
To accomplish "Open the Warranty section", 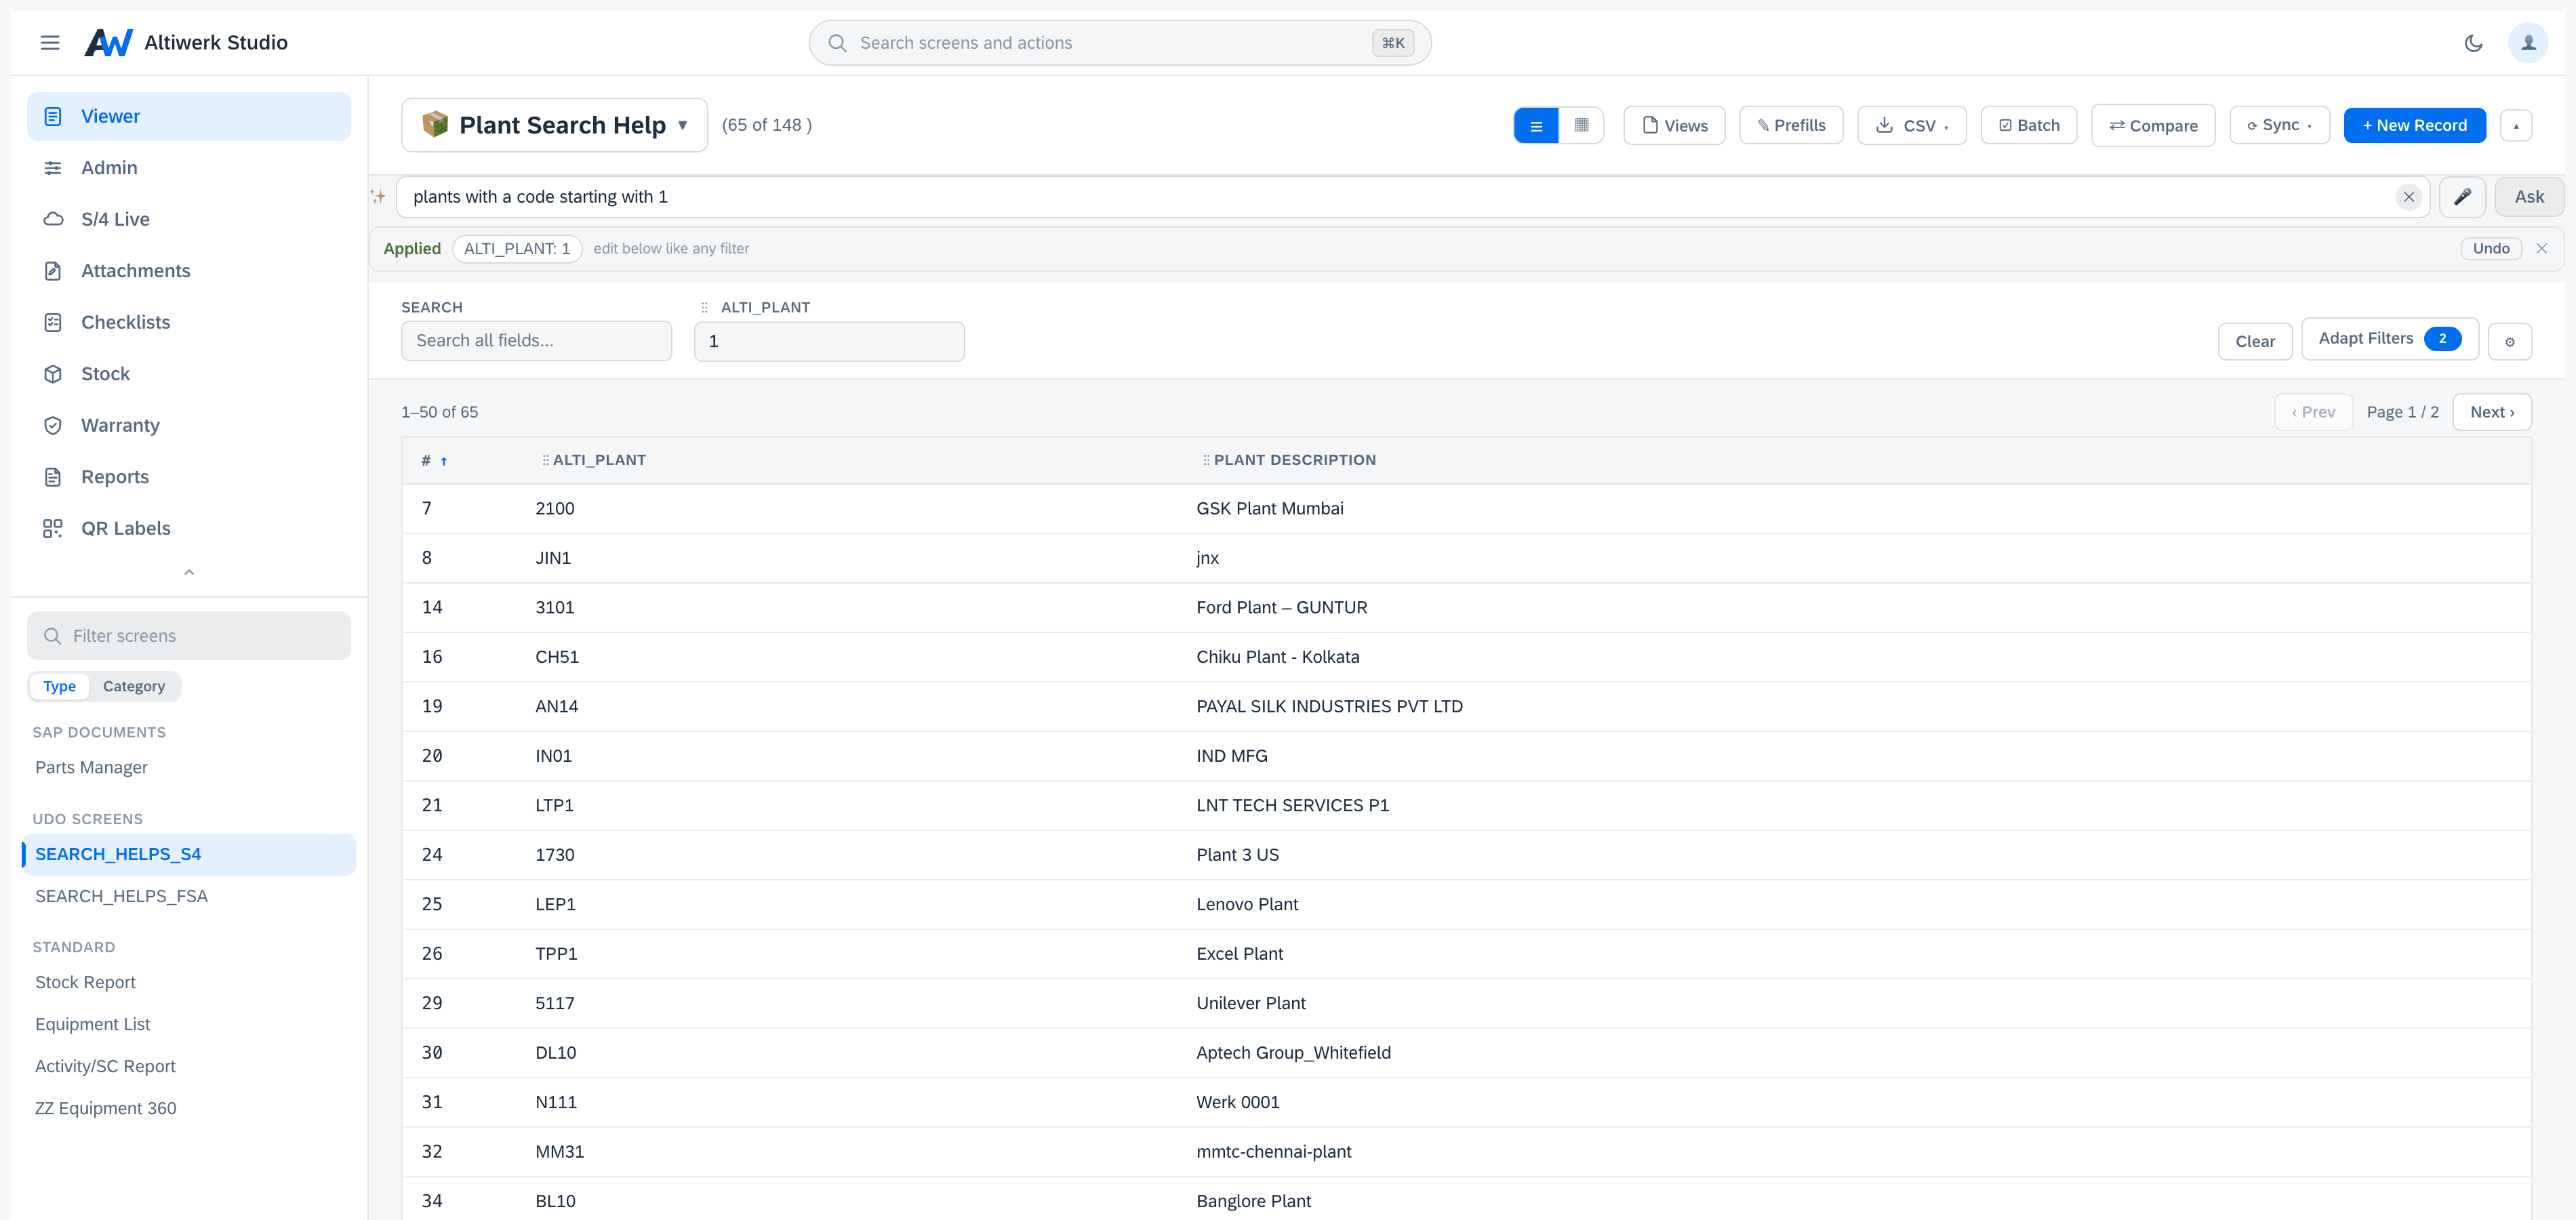I will tap(189, 425).
